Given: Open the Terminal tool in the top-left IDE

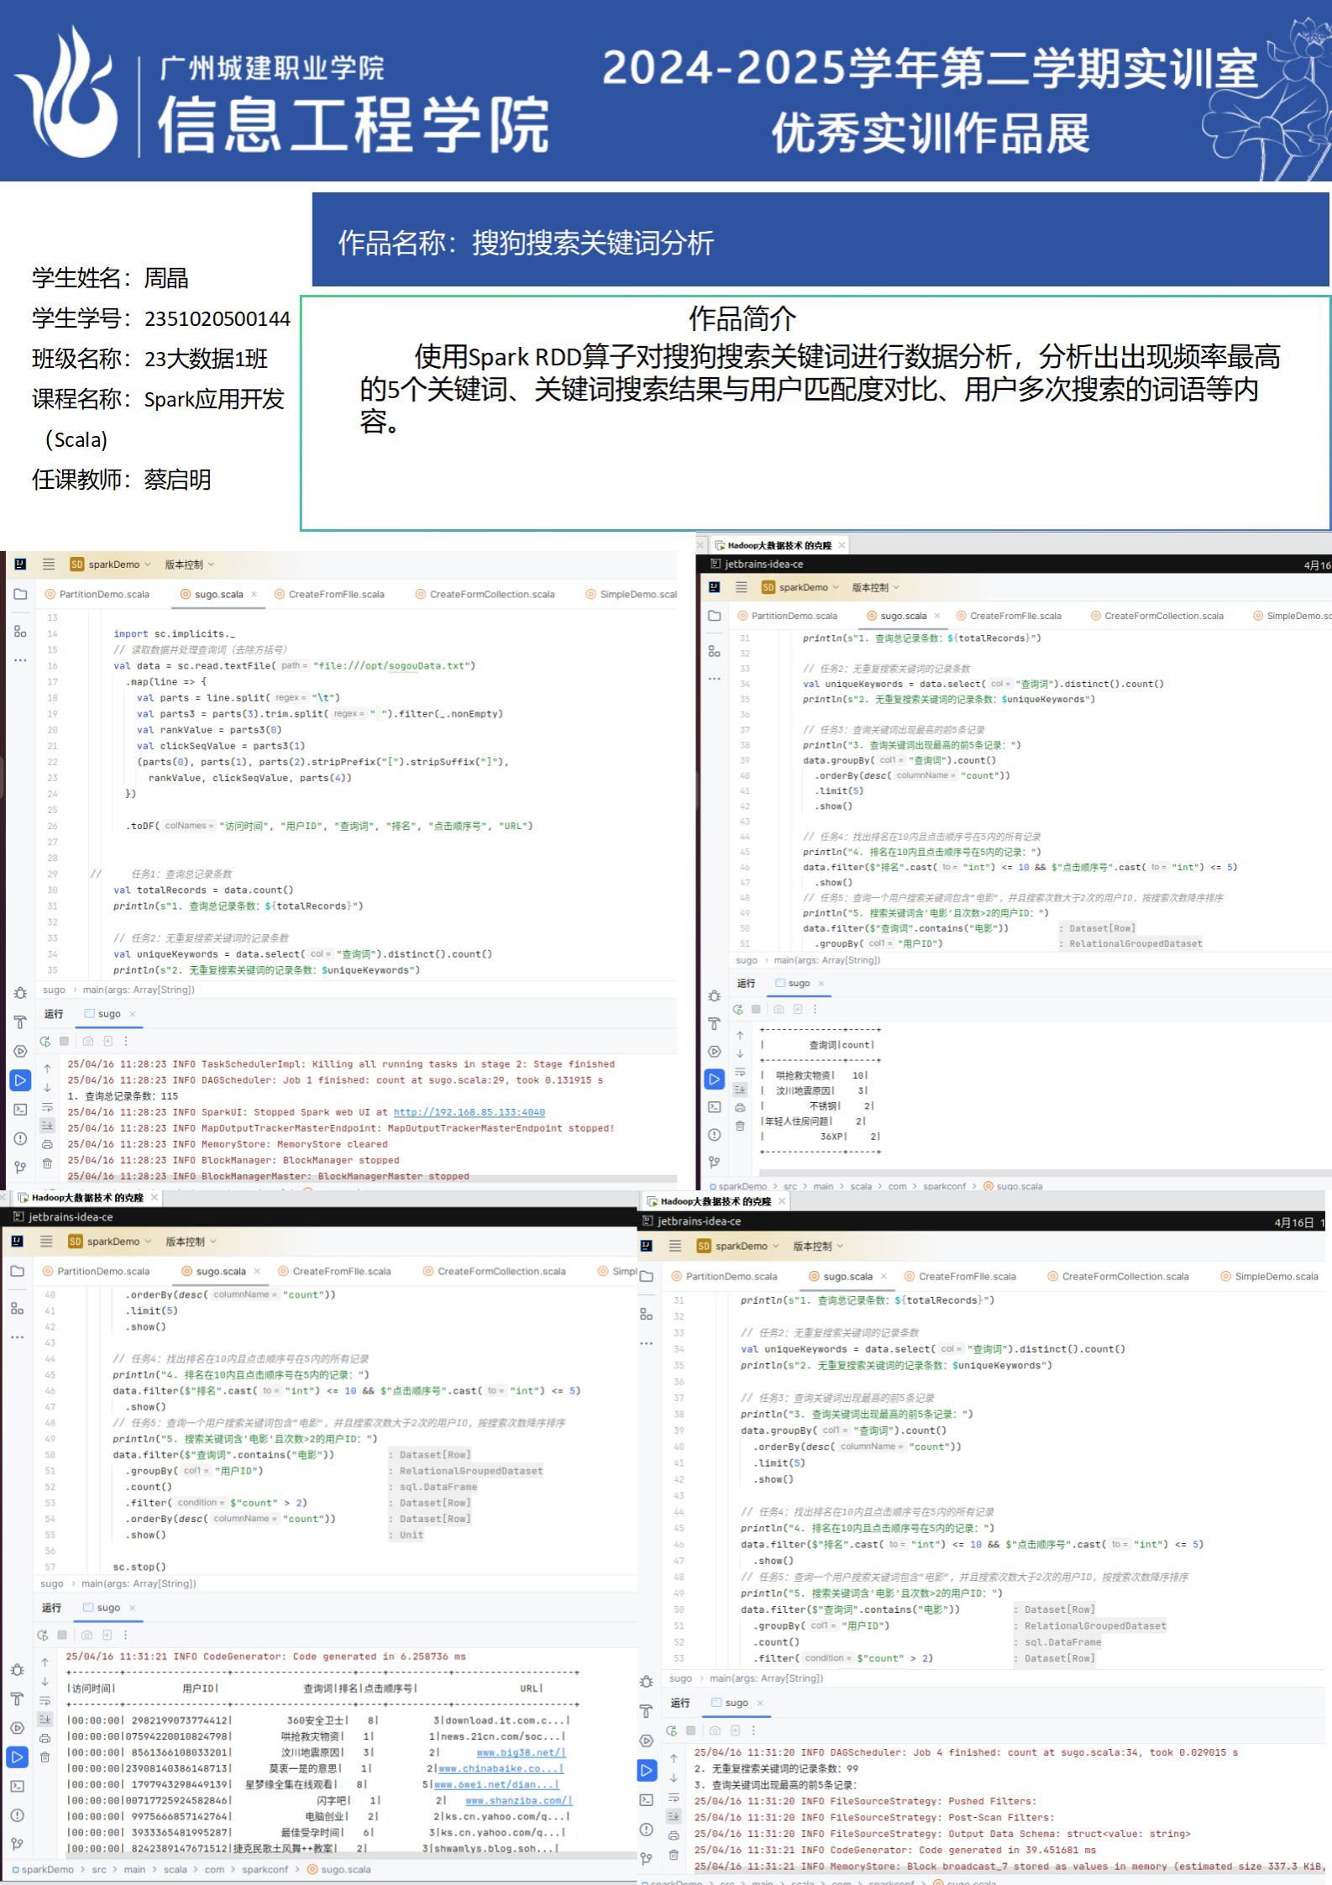Looking at the screenshot, I should (20, 1109).
